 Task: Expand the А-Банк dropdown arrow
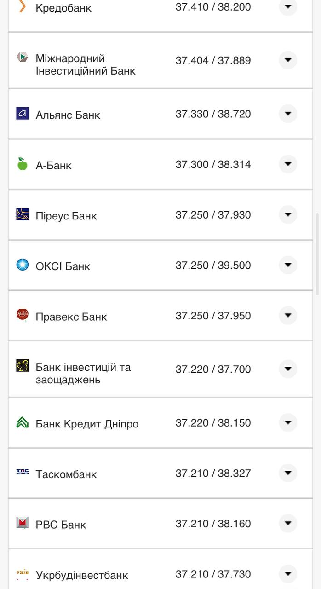287,164
